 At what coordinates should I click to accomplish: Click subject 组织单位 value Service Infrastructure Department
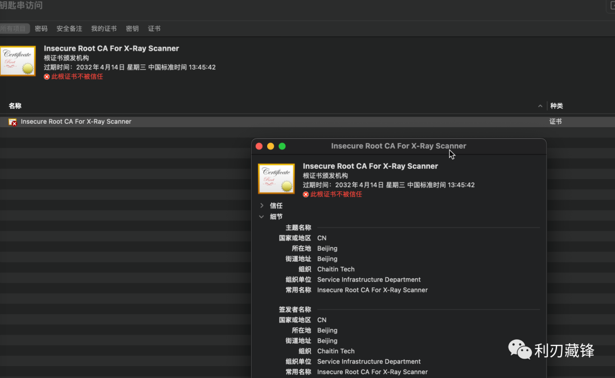[368, 279]
